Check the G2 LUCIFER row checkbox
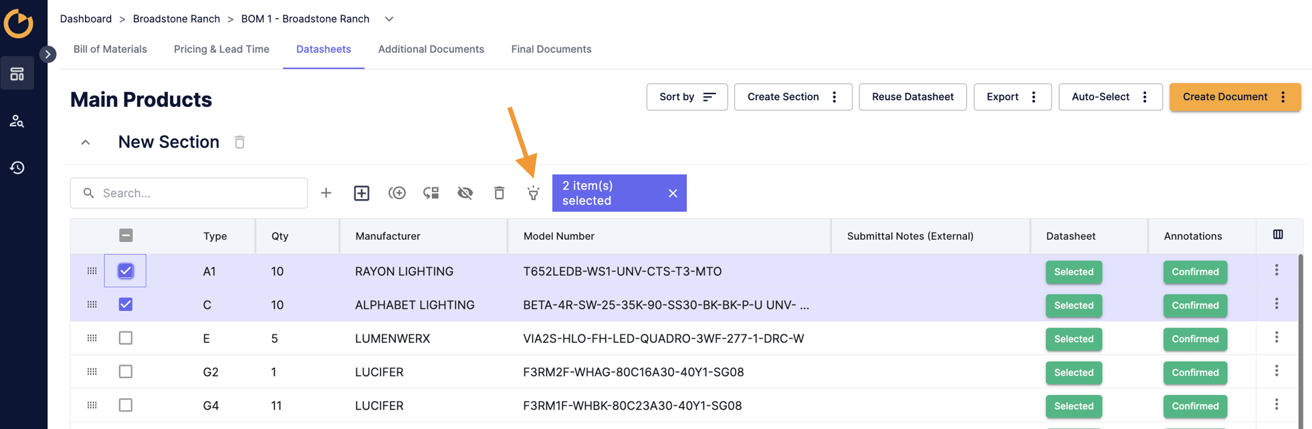The width and height of the screenshot is (1312, 429). pyautogui.click(x=126, y=372)
